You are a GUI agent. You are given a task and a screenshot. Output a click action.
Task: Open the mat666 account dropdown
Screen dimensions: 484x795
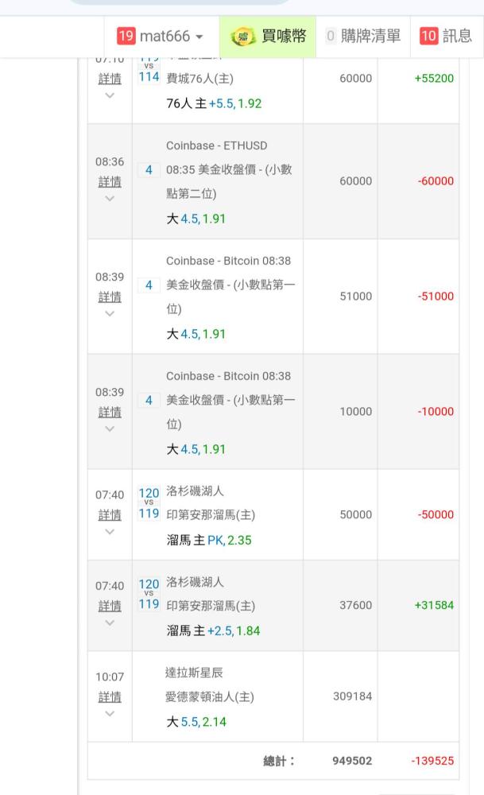(171, 36)
